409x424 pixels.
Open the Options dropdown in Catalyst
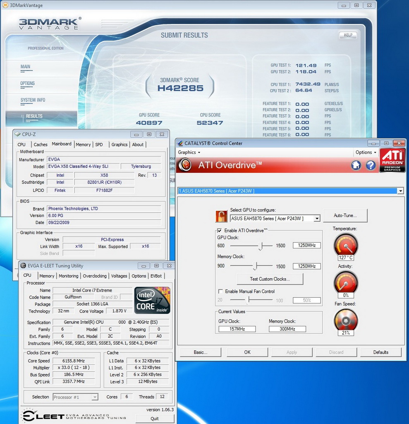tap(366, 152)
